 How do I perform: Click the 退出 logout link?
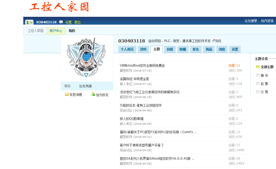tap(78, 22)
